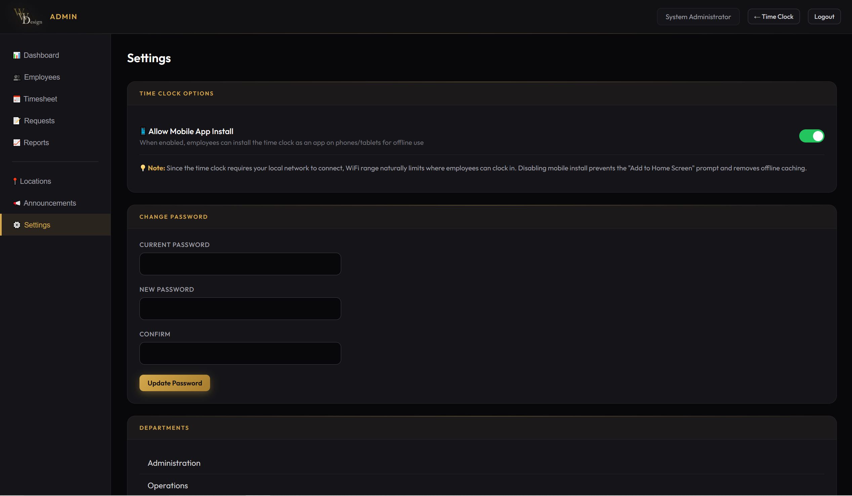This screenshot has width=852, height=496.
Task: Click the Announcements megaphone icon
Action: (x=16, y=203)
